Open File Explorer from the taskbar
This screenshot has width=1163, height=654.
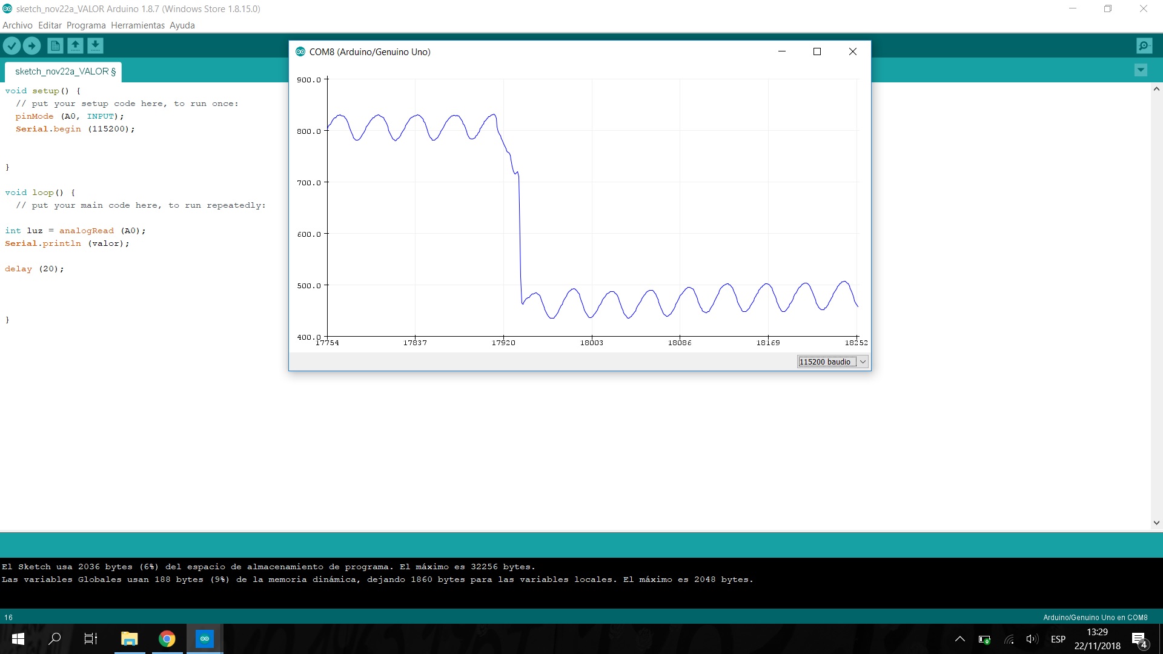(x=130, y=639)
